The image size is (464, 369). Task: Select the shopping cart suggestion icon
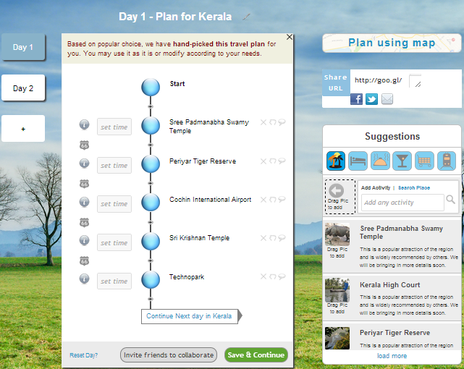coord(424,161)
